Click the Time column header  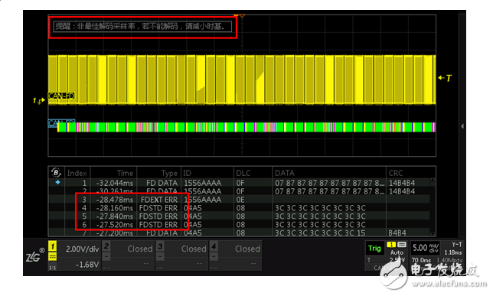pos(125,173)
